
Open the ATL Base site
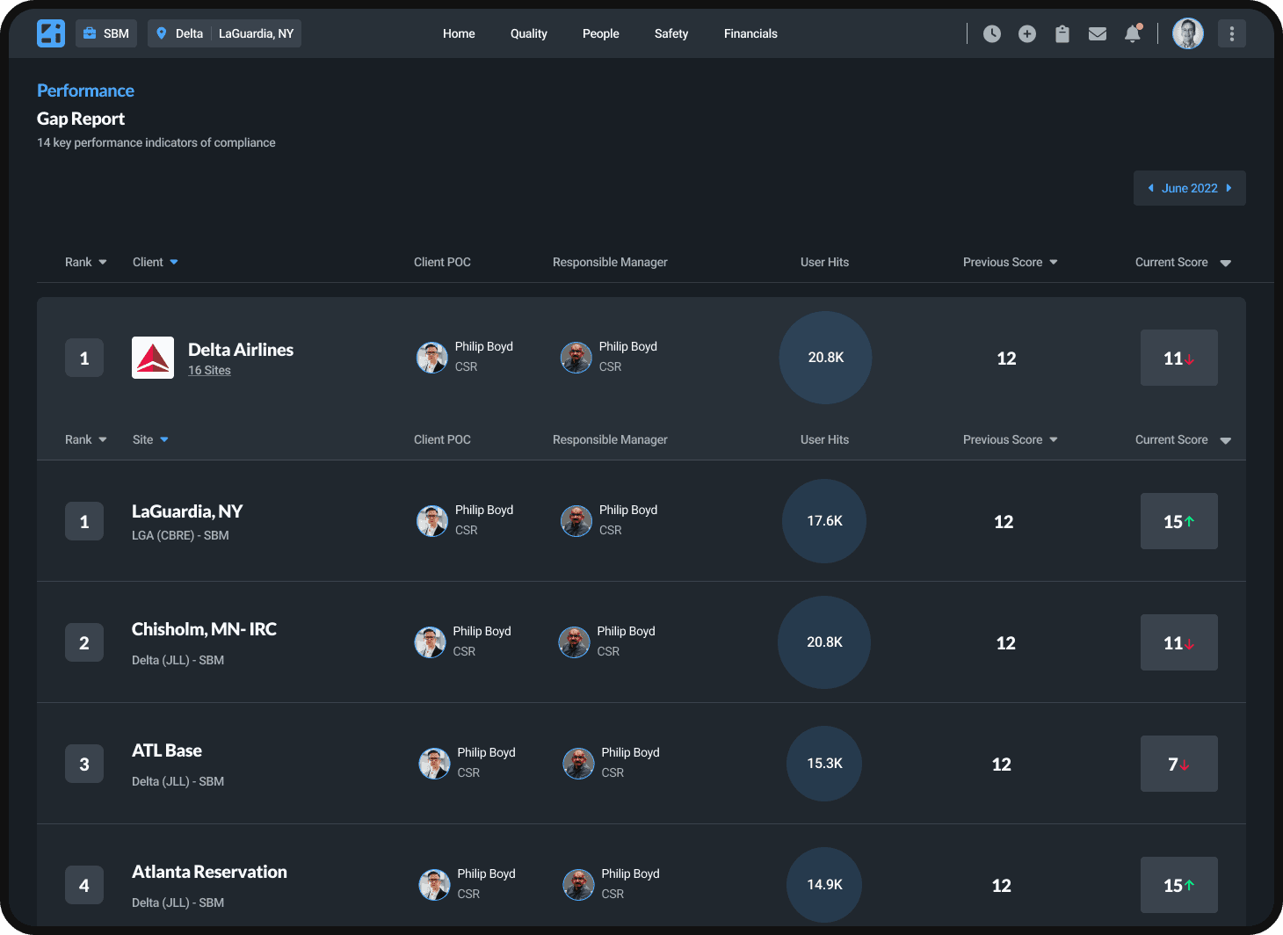[167, 750]
